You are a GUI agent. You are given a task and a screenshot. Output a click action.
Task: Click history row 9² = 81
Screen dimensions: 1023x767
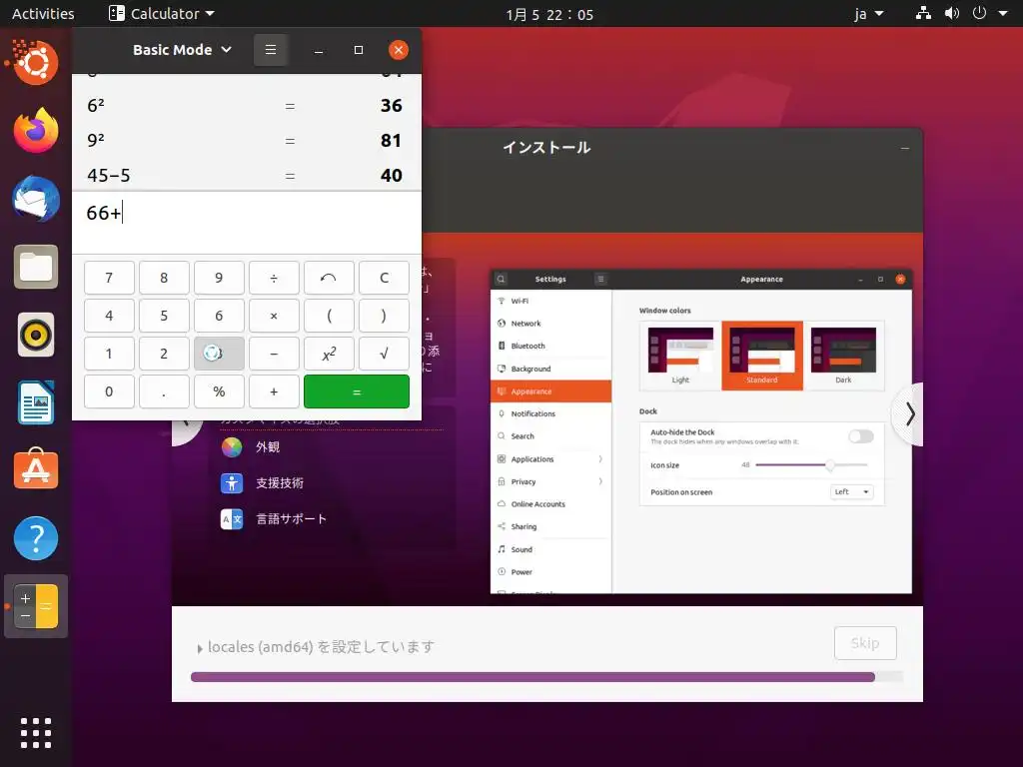point(247,140)
